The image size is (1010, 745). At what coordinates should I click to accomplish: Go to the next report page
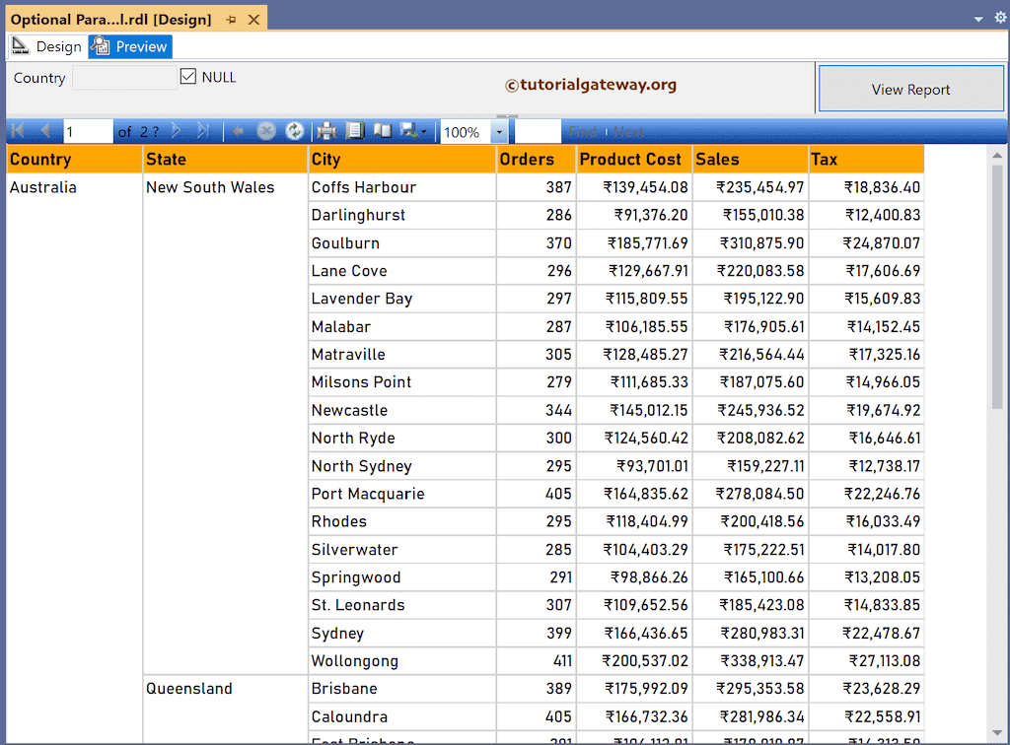tap(175, 131)
